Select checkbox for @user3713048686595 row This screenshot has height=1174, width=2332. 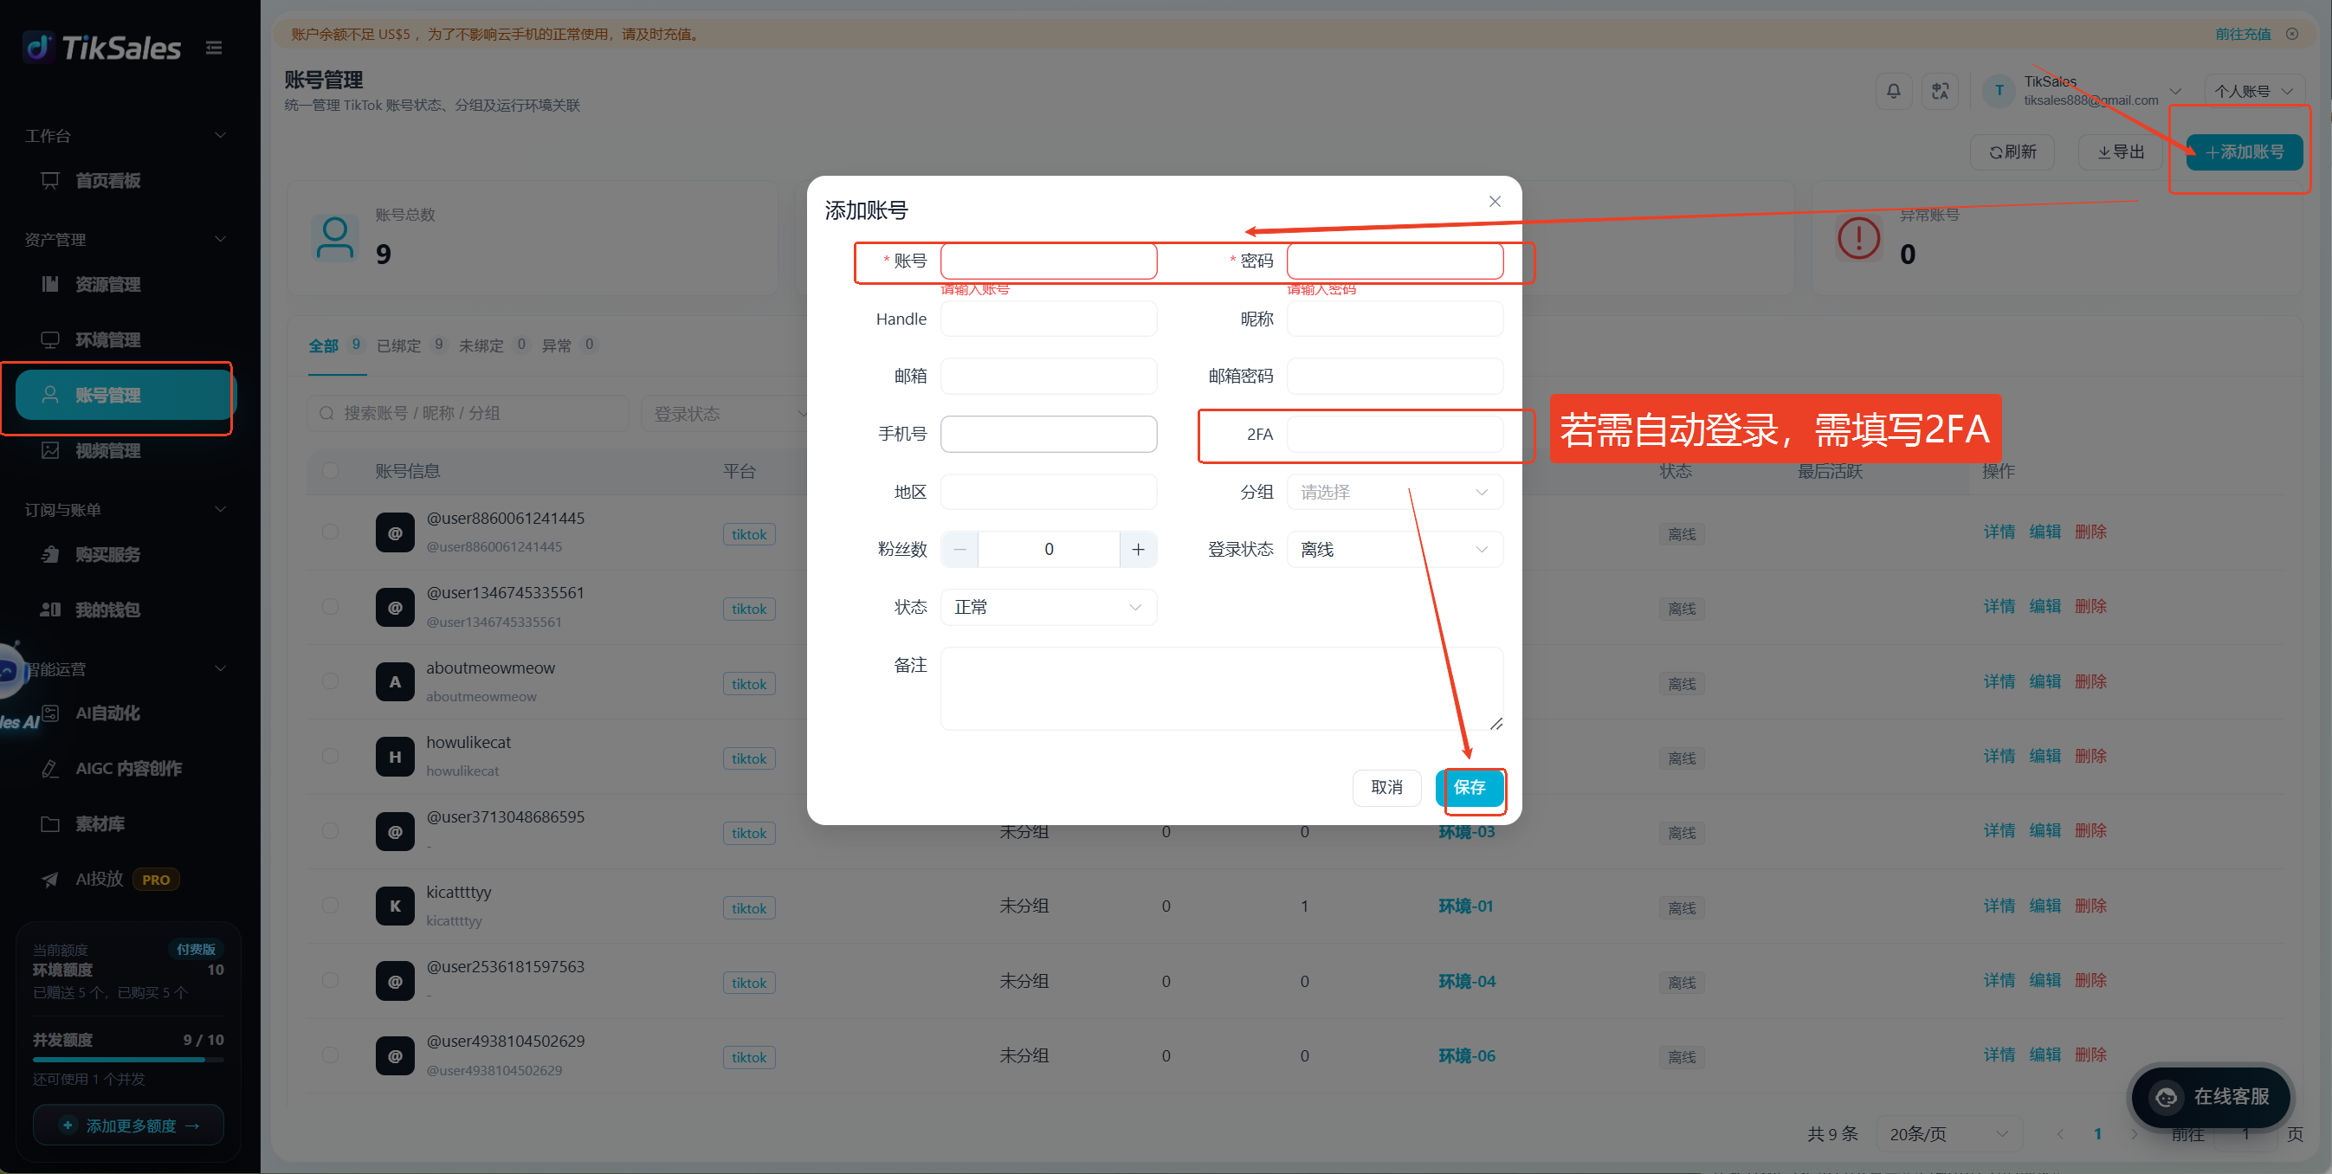pyautogui.click(x=331, y=831)
